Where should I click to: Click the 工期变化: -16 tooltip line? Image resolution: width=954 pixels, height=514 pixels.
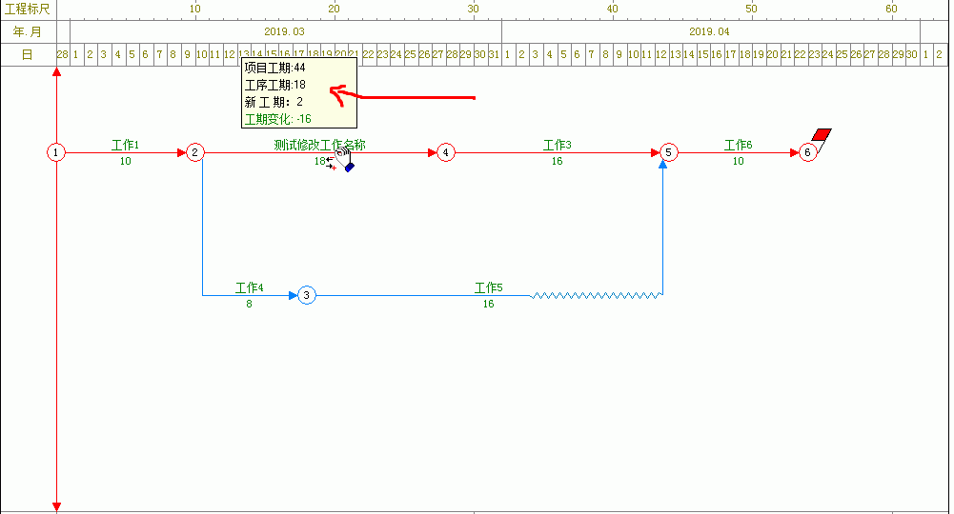click(278, 118)
